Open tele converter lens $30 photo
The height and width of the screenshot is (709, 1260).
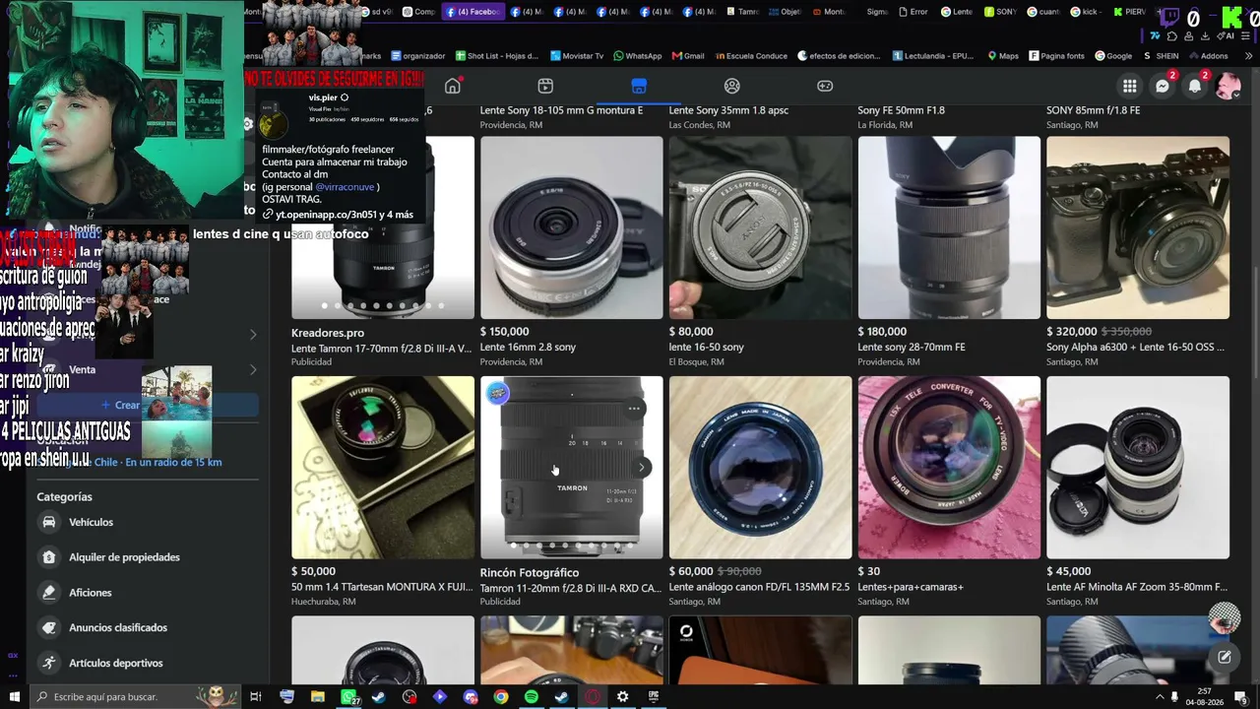click(x=949, y=468)
